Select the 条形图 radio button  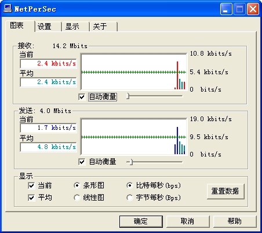click(x=77, y=185)
